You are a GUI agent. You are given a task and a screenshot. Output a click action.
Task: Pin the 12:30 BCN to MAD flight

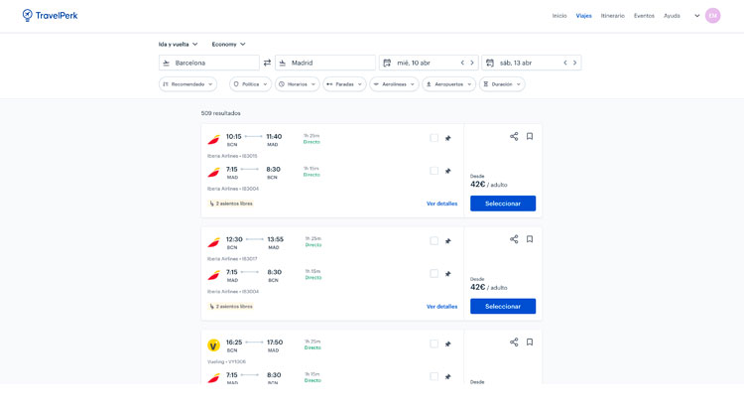(448, 241)
